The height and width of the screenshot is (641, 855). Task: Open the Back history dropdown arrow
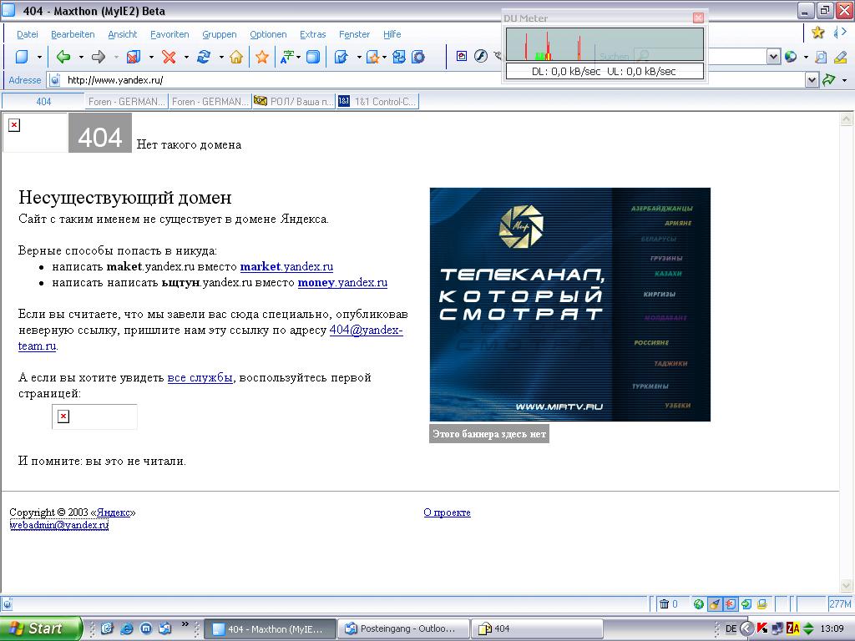[81, 58]
